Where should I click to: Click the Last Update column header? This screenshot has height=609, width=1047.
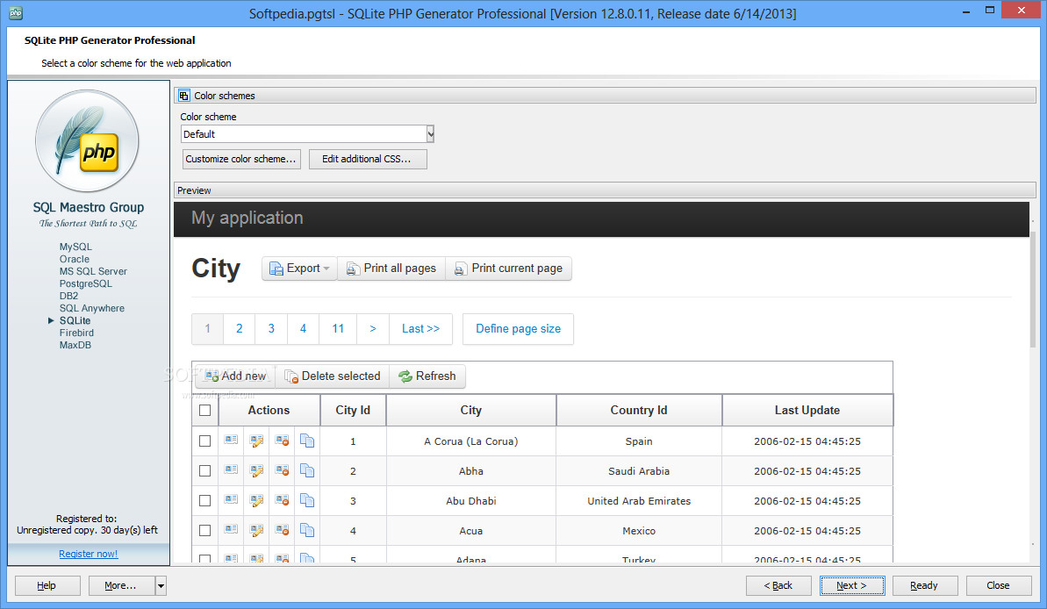pos(807,410)
